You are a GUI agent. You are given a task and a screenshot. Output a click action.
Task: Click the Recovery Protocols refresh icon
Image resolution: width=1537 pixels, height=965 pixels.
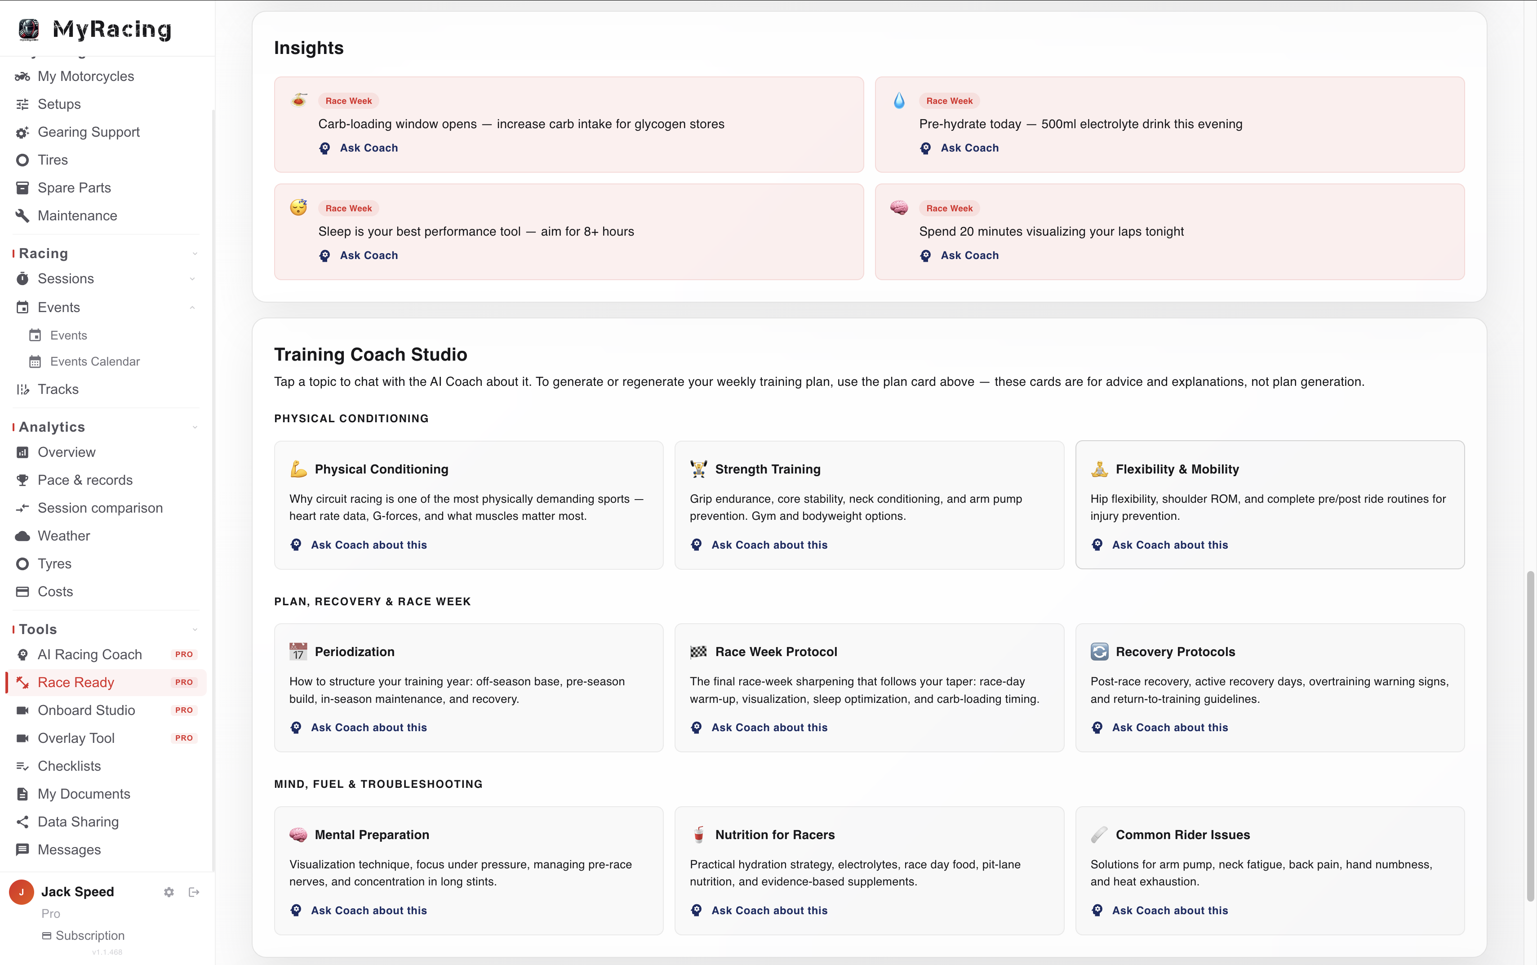click(1100, 652)
